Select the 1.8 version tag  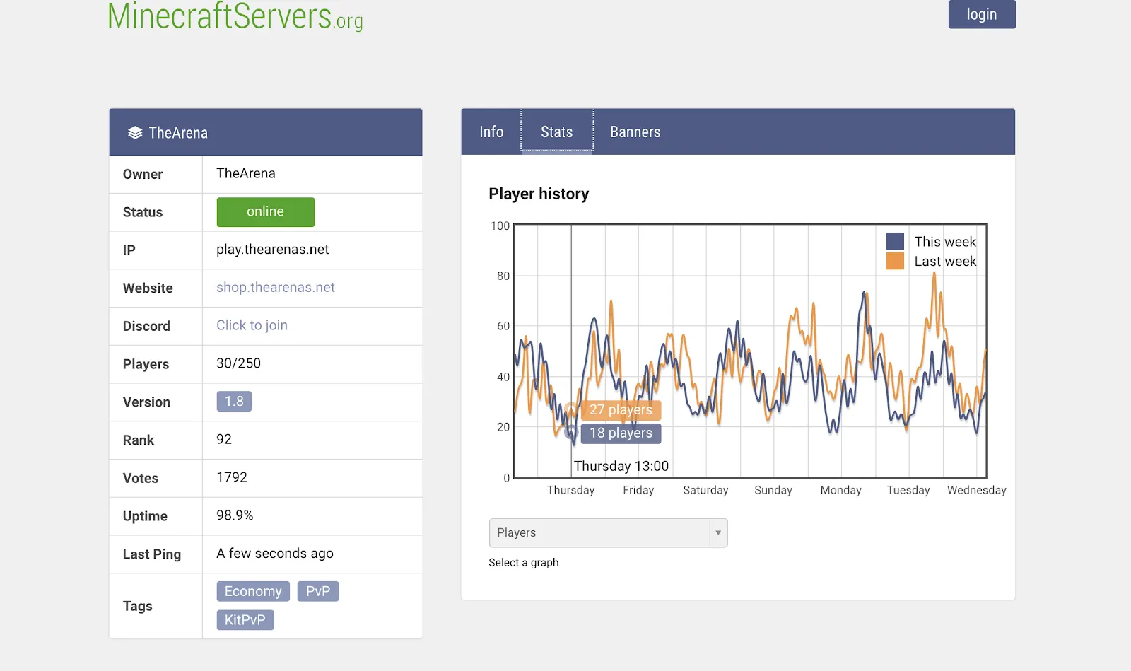[x=234, y=402]
